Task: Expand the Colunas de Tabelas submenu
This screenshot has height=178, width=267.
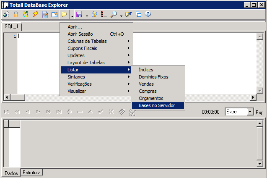Action: [96, 41]
